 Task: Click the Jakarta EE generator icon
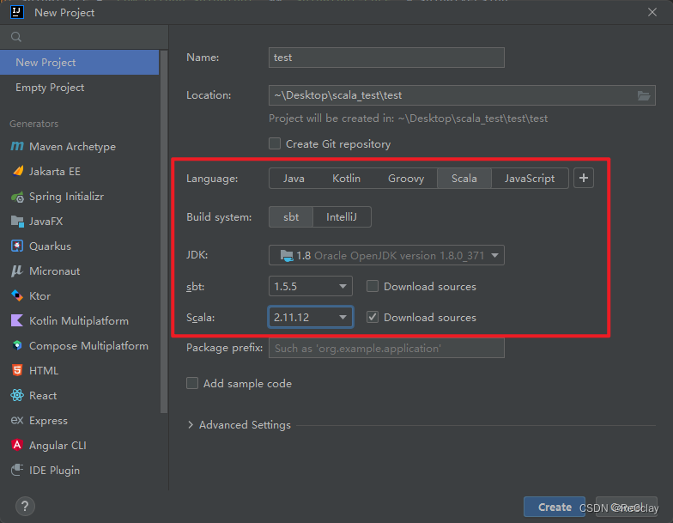click(x=17, y=172)
